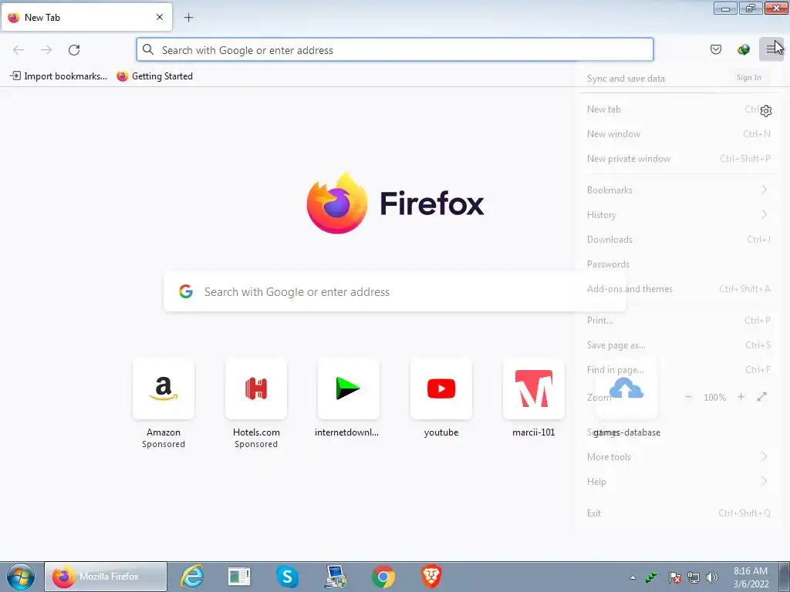790x592 pixels.
Task: Launch Google Chrome from taskbar
Action: pos(383,577)
